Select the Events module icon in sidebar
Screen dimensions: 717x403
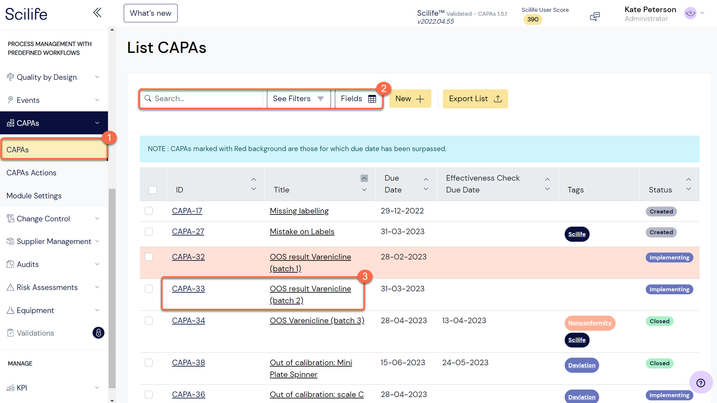(x=11, y=100)
